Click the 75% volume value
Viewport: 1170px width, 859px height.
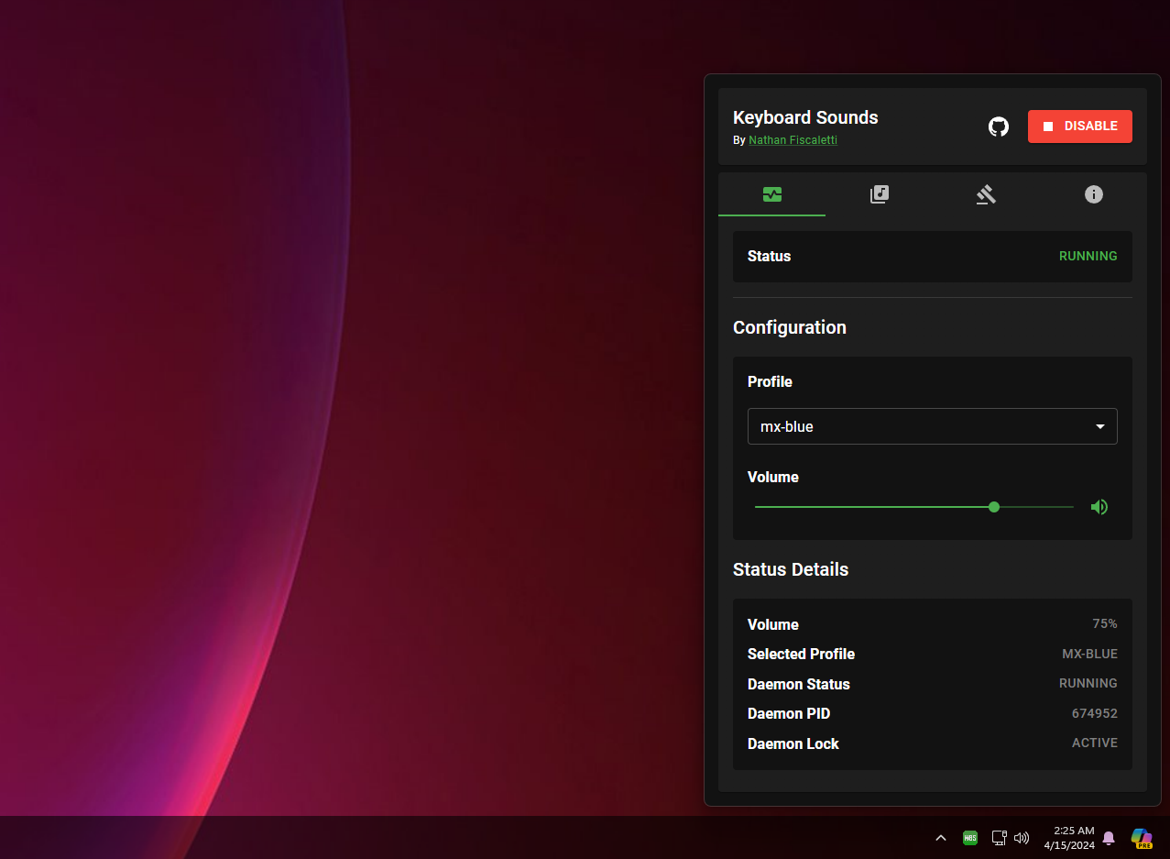tap(1105, 623)
